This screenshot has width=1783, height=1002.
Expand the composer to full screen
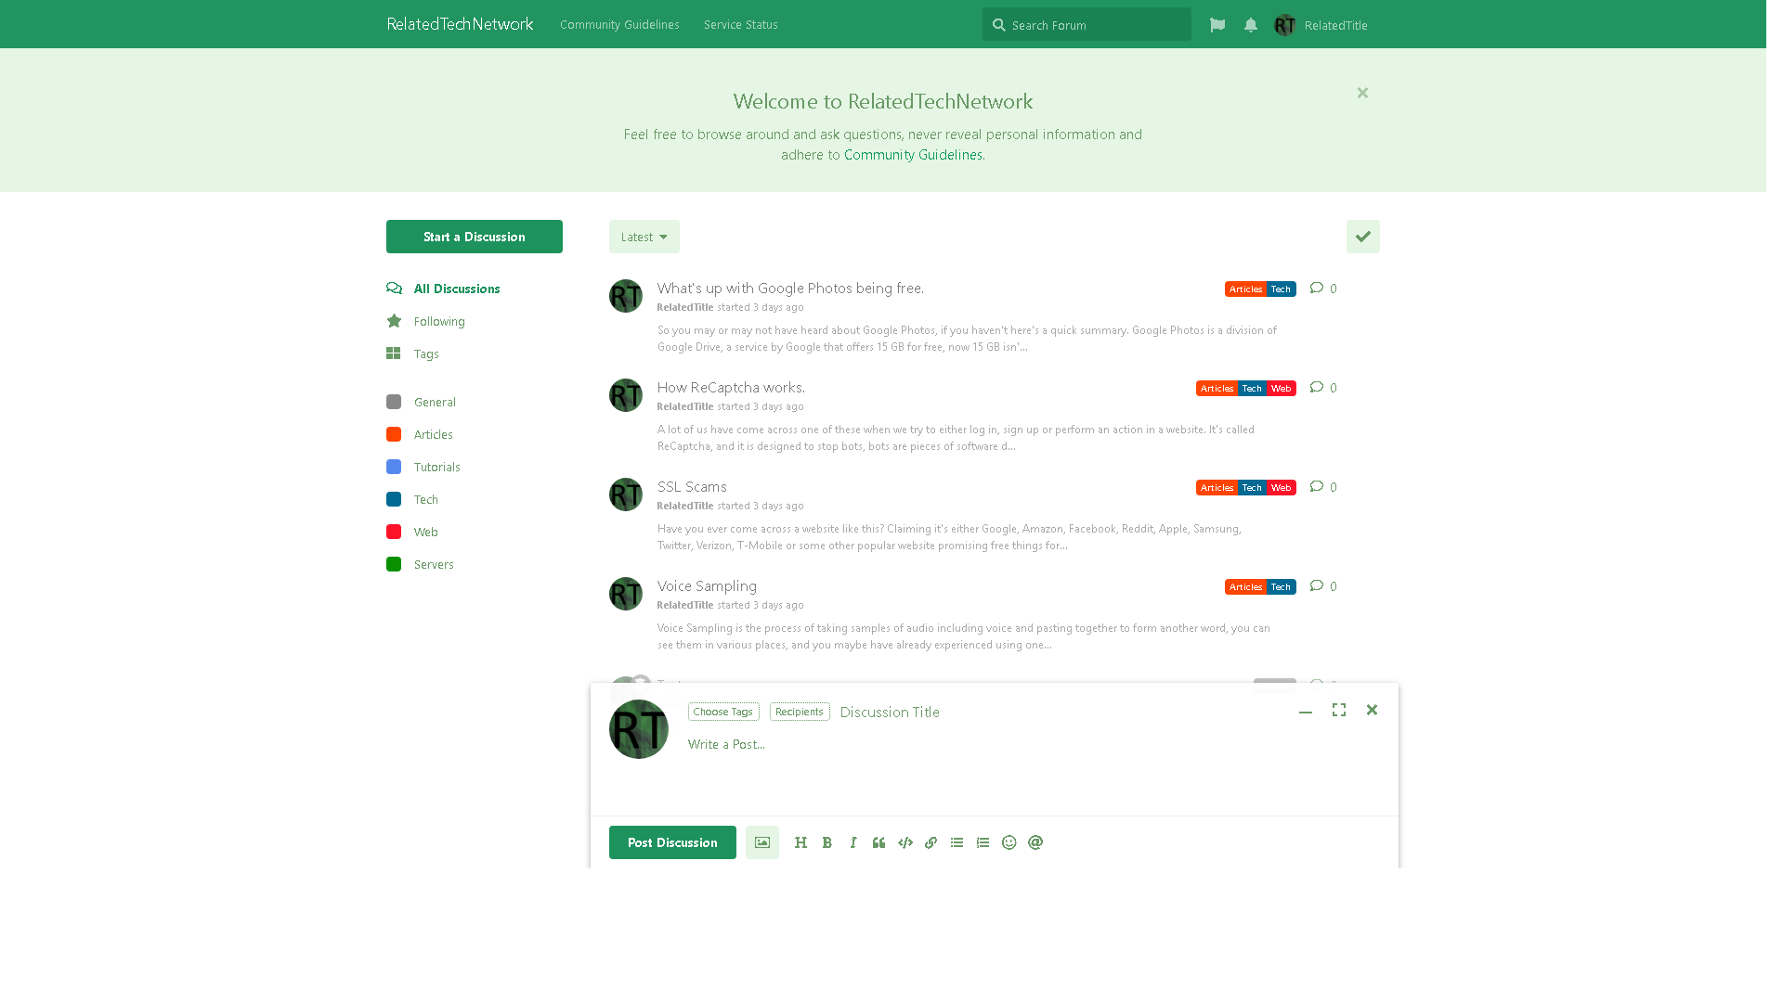click(x=1338, y=710)
